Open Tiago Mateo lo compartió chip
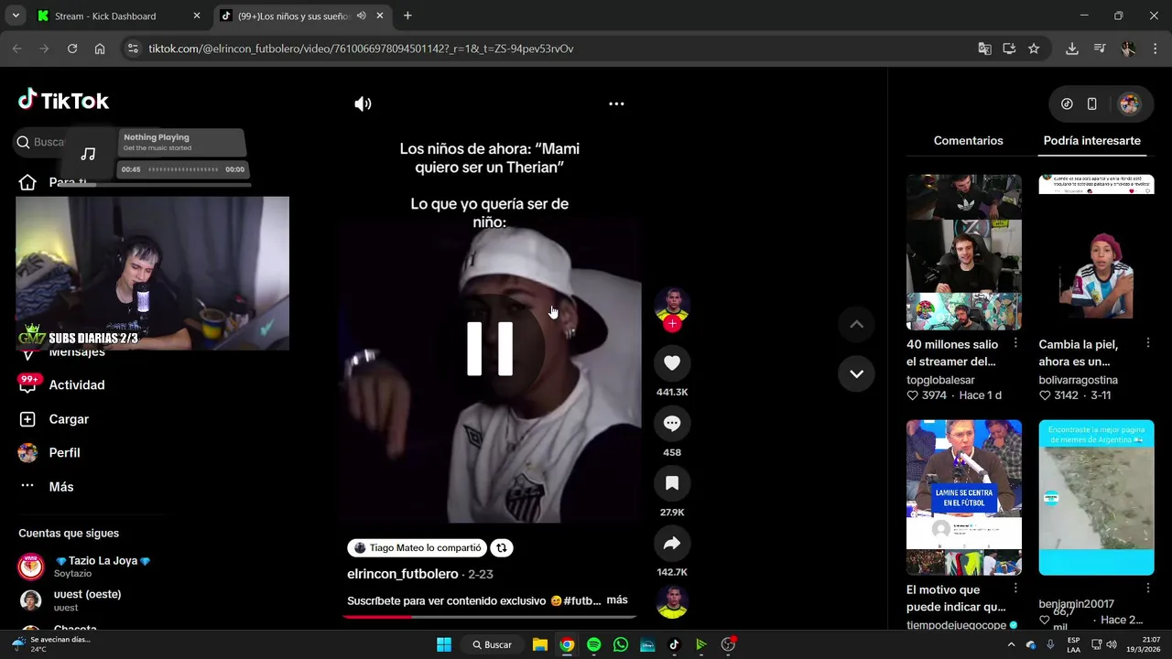 [x=417, y=547]
